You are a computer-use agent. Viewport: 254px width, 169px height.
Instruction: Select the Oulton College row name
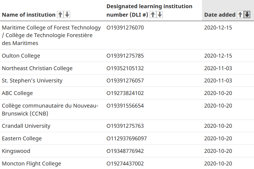point(21,56)
